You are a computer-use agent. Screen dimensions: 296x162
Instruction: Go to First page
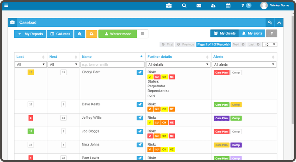167,44
